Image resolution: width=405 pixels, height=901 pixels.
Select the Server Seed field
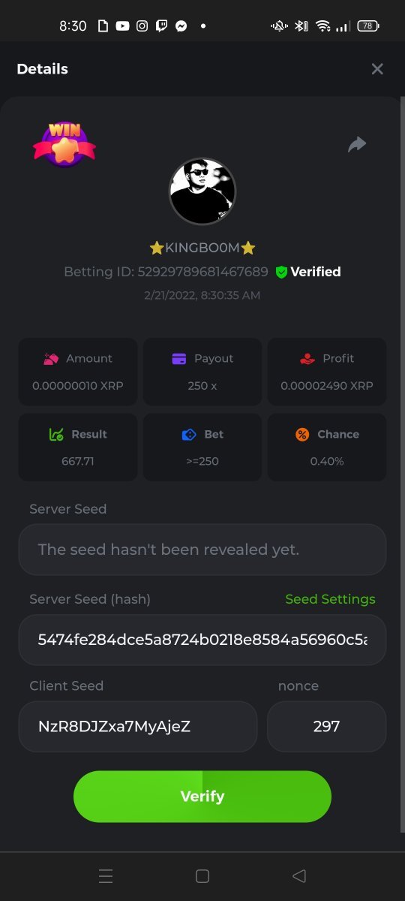point(202,550)
